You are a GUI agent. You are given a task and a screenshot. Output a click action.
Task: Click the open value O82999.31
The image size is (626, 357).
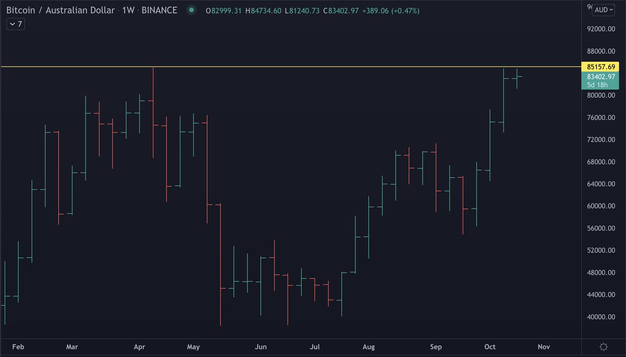224,10
